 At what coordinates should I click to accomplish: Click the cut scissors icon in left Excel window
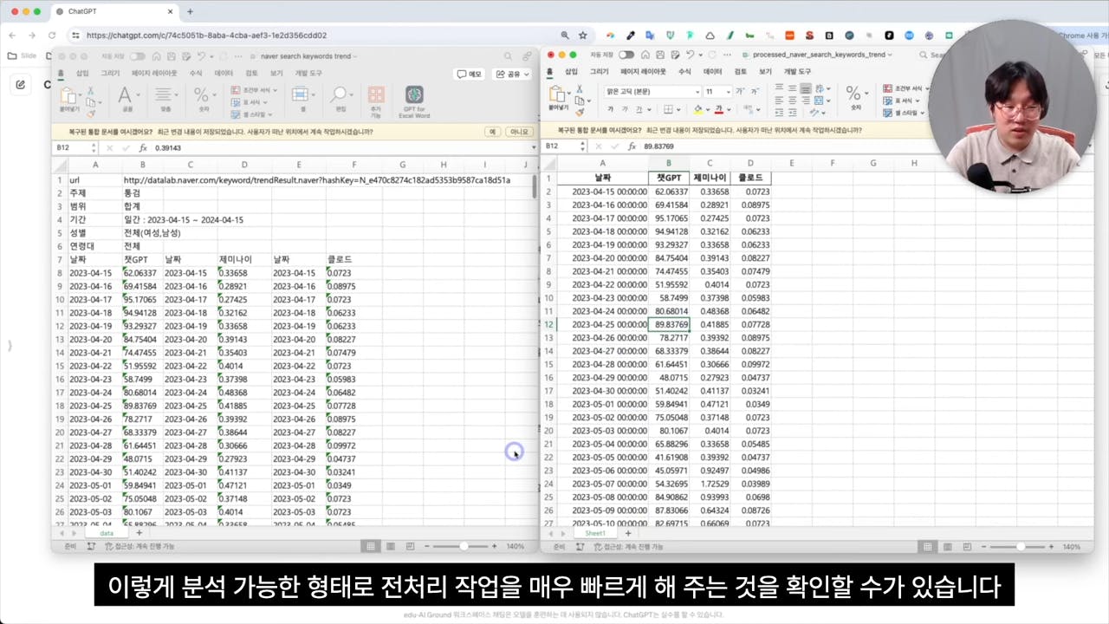click(90, 90)
